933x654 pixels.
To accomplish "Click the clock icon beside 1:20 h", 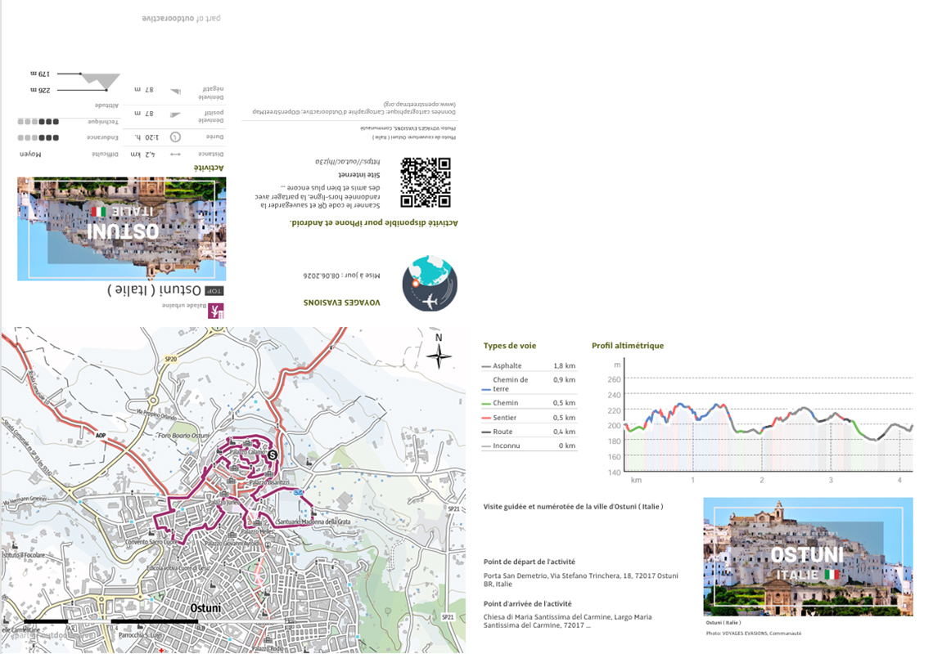I will click(x=175, y=137).
